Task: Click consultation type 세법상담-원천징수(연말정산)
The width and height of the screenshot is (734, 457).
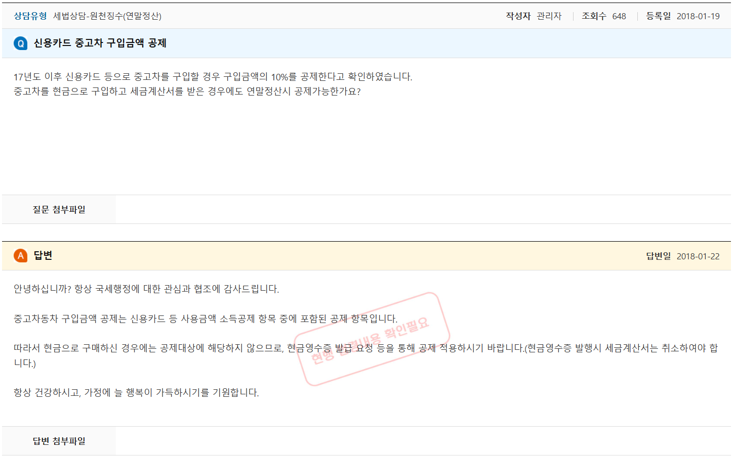Action: tap(107, 16)
